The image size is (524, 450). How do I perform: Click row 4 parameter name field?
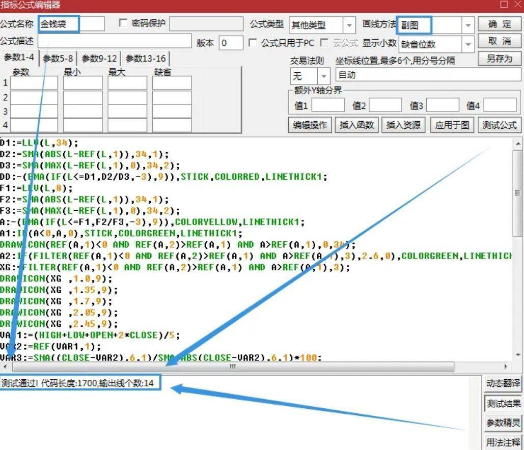[34, 125]
